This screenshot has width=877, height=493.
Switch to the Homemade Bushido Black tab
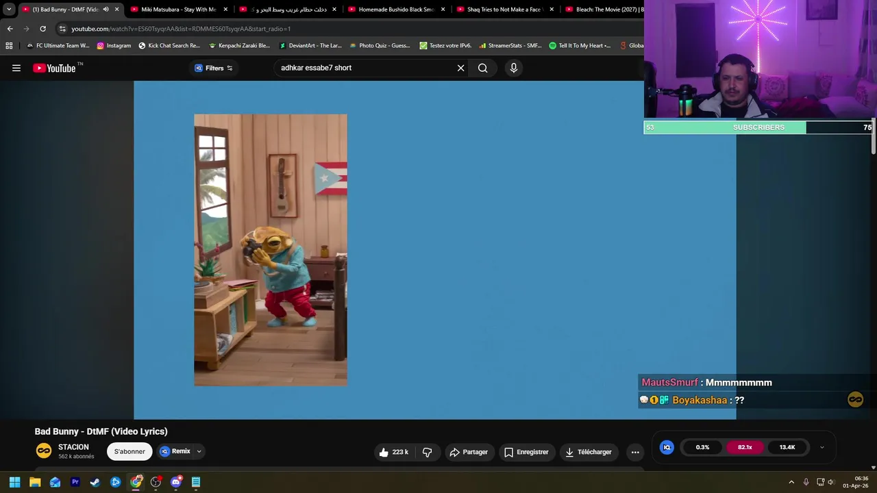tap(396, 10)
